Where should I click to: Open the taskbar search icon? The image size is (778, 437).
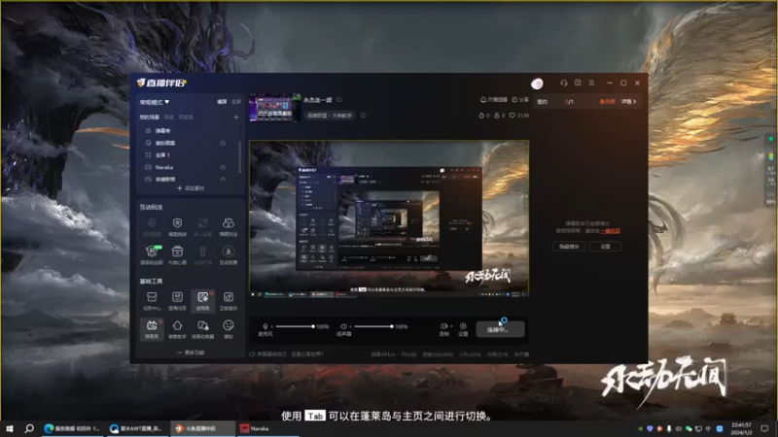click(x=29, y=428)
